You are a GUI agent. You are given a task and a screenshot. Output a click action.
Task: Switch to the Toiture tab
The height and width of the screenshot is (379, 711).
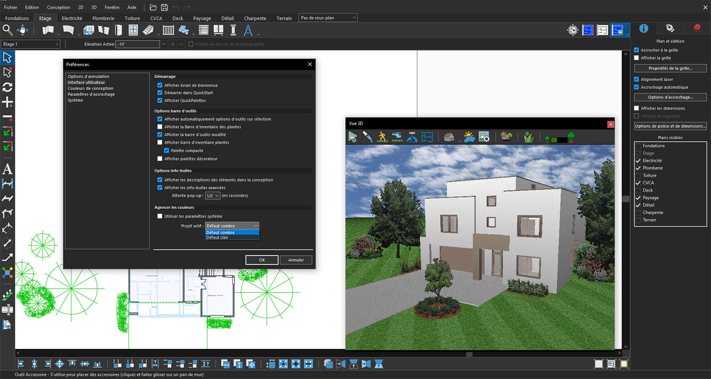132,18
